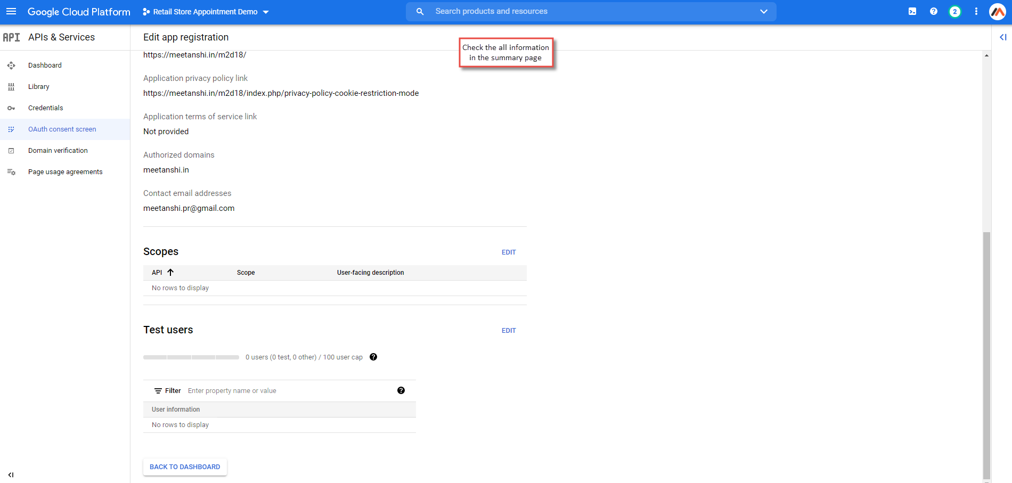Viewport: 1012px width, 483px height.
Task: Select the meetanshi.in authorized domain text
Action: [x=166, y=170]
